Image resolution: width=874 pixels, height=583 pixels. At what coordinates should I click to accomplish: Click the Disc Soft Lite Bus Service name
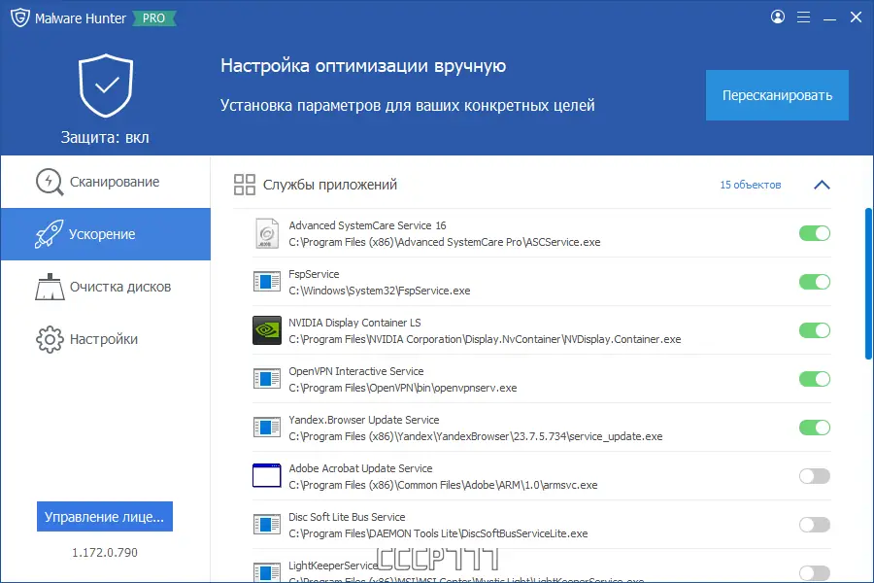click(x=347, y=517)
